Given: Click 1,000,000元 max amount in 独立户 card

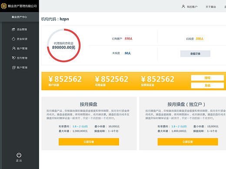Looking at the screenshot, I should pos(179,131).
